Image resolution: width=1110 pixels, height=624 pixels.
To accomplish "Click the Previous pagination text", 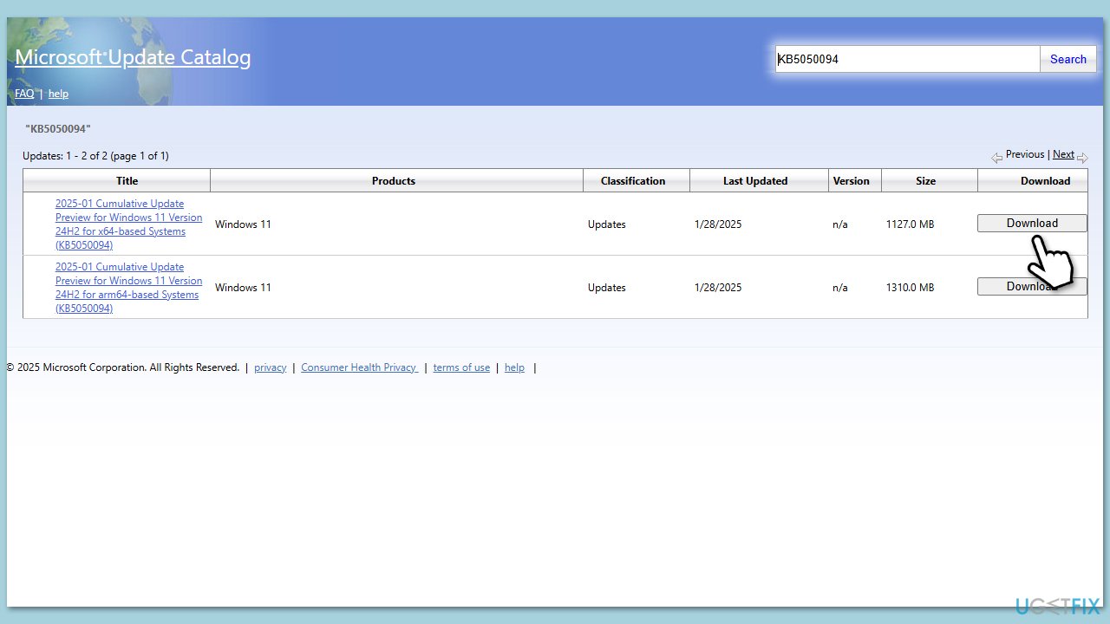I will 1025,154.
